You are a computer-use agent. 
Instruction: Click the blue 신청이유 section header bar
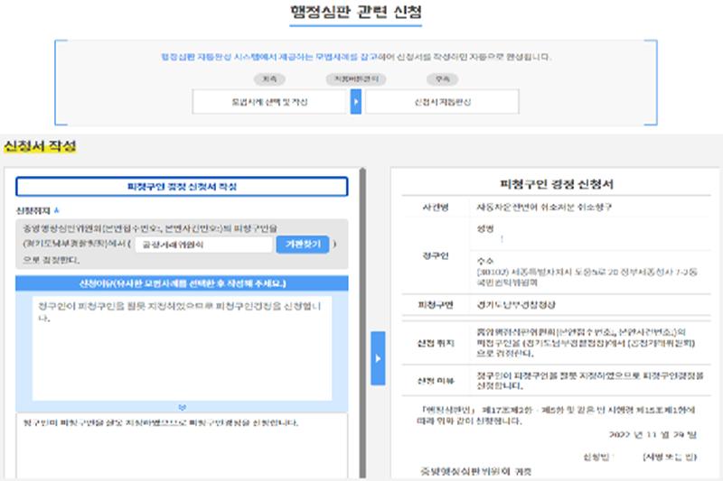click(182, 284)
